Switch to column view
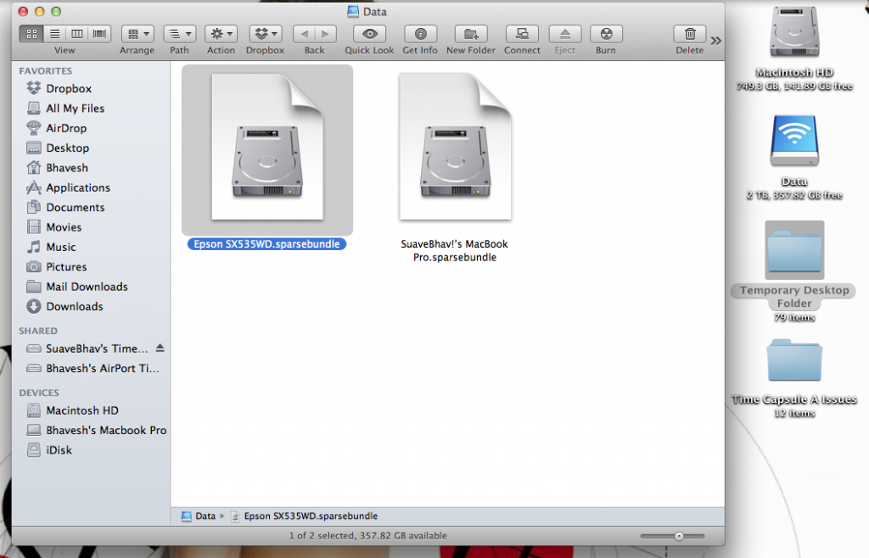Viewport: 869px width, 558px height. pos(77,34)
